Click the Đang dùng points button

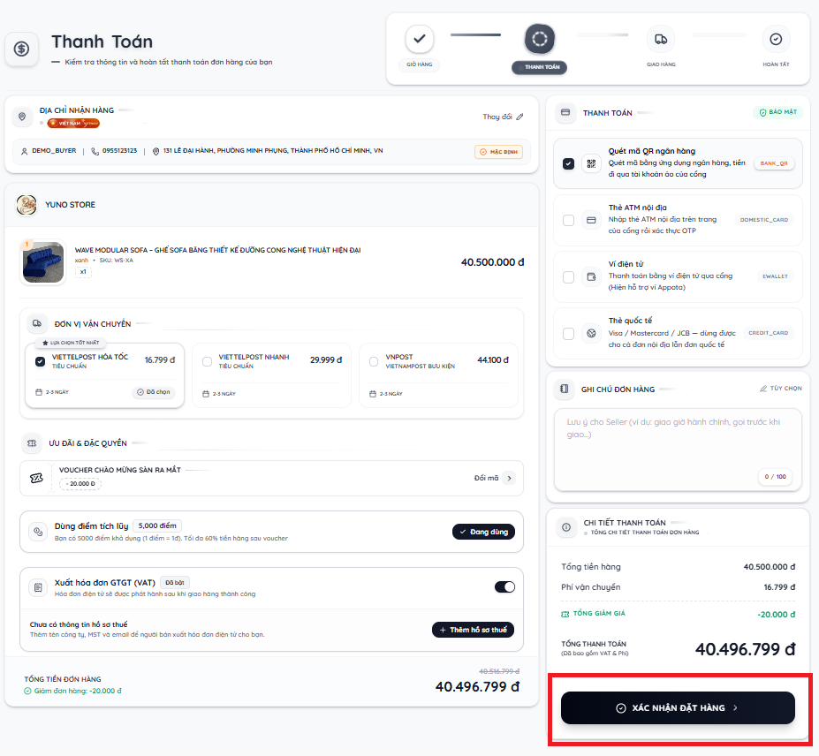[483, 532]
